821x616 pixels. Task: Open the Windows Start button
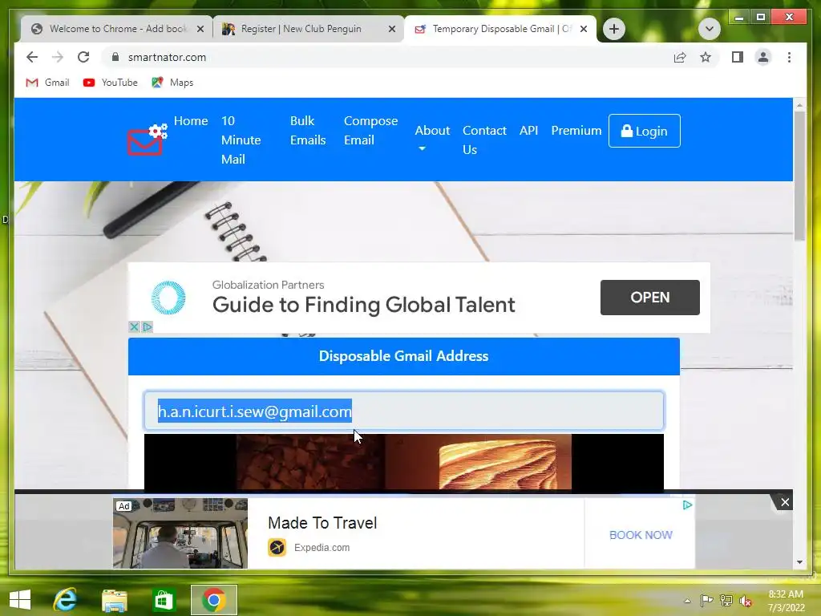[x=20, y=599]
